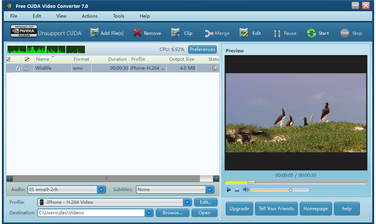Go to Homepage

(x=316, y=209)
